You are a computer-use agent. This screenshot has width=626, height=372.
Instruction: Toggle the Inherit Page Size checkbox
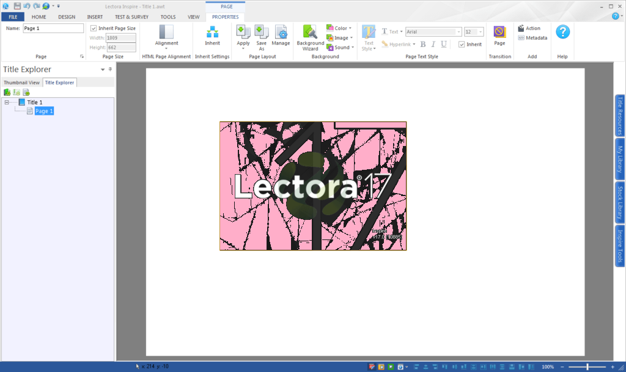coord(94,28)
